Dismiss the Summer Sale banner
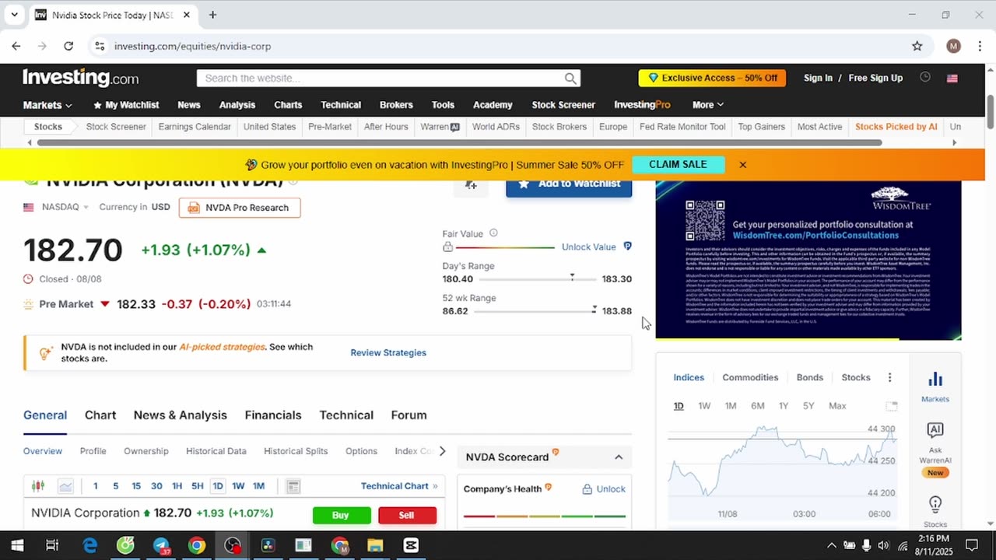This screenshot has height=560, width=996. click(x=742, y=165)
